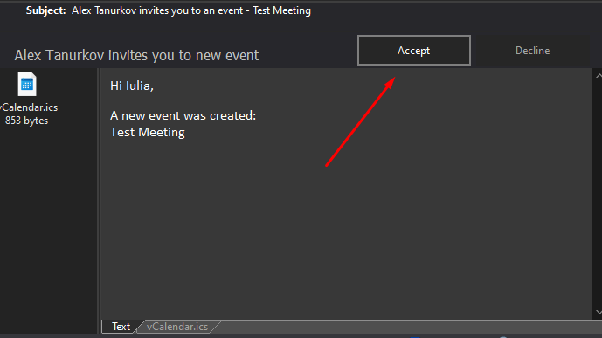Screen dimensions: 602x338
Task: Place cursor on 'Hi Iulia,' greeting line
Action: click(x=132, y=86)
